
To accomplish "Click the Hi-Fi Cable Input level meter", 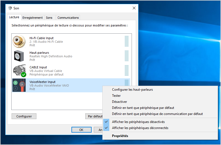I will (127, 41).
